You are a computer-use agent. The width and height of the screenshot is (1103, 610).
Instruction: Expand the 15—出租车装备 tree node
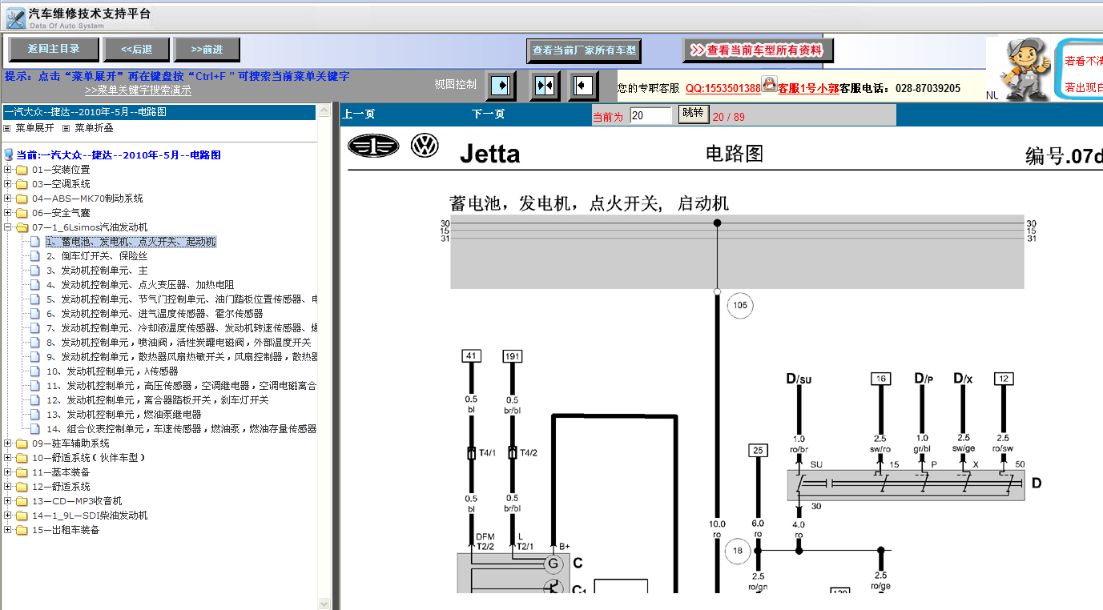[x=8, y=530]
